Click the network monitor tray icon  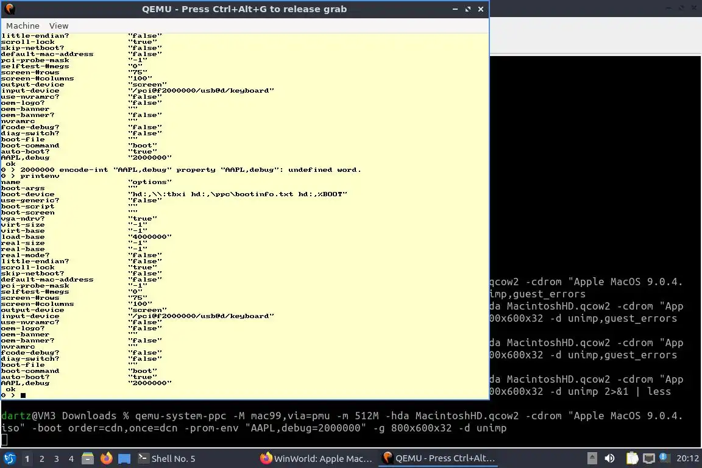(x=649, y=458)
